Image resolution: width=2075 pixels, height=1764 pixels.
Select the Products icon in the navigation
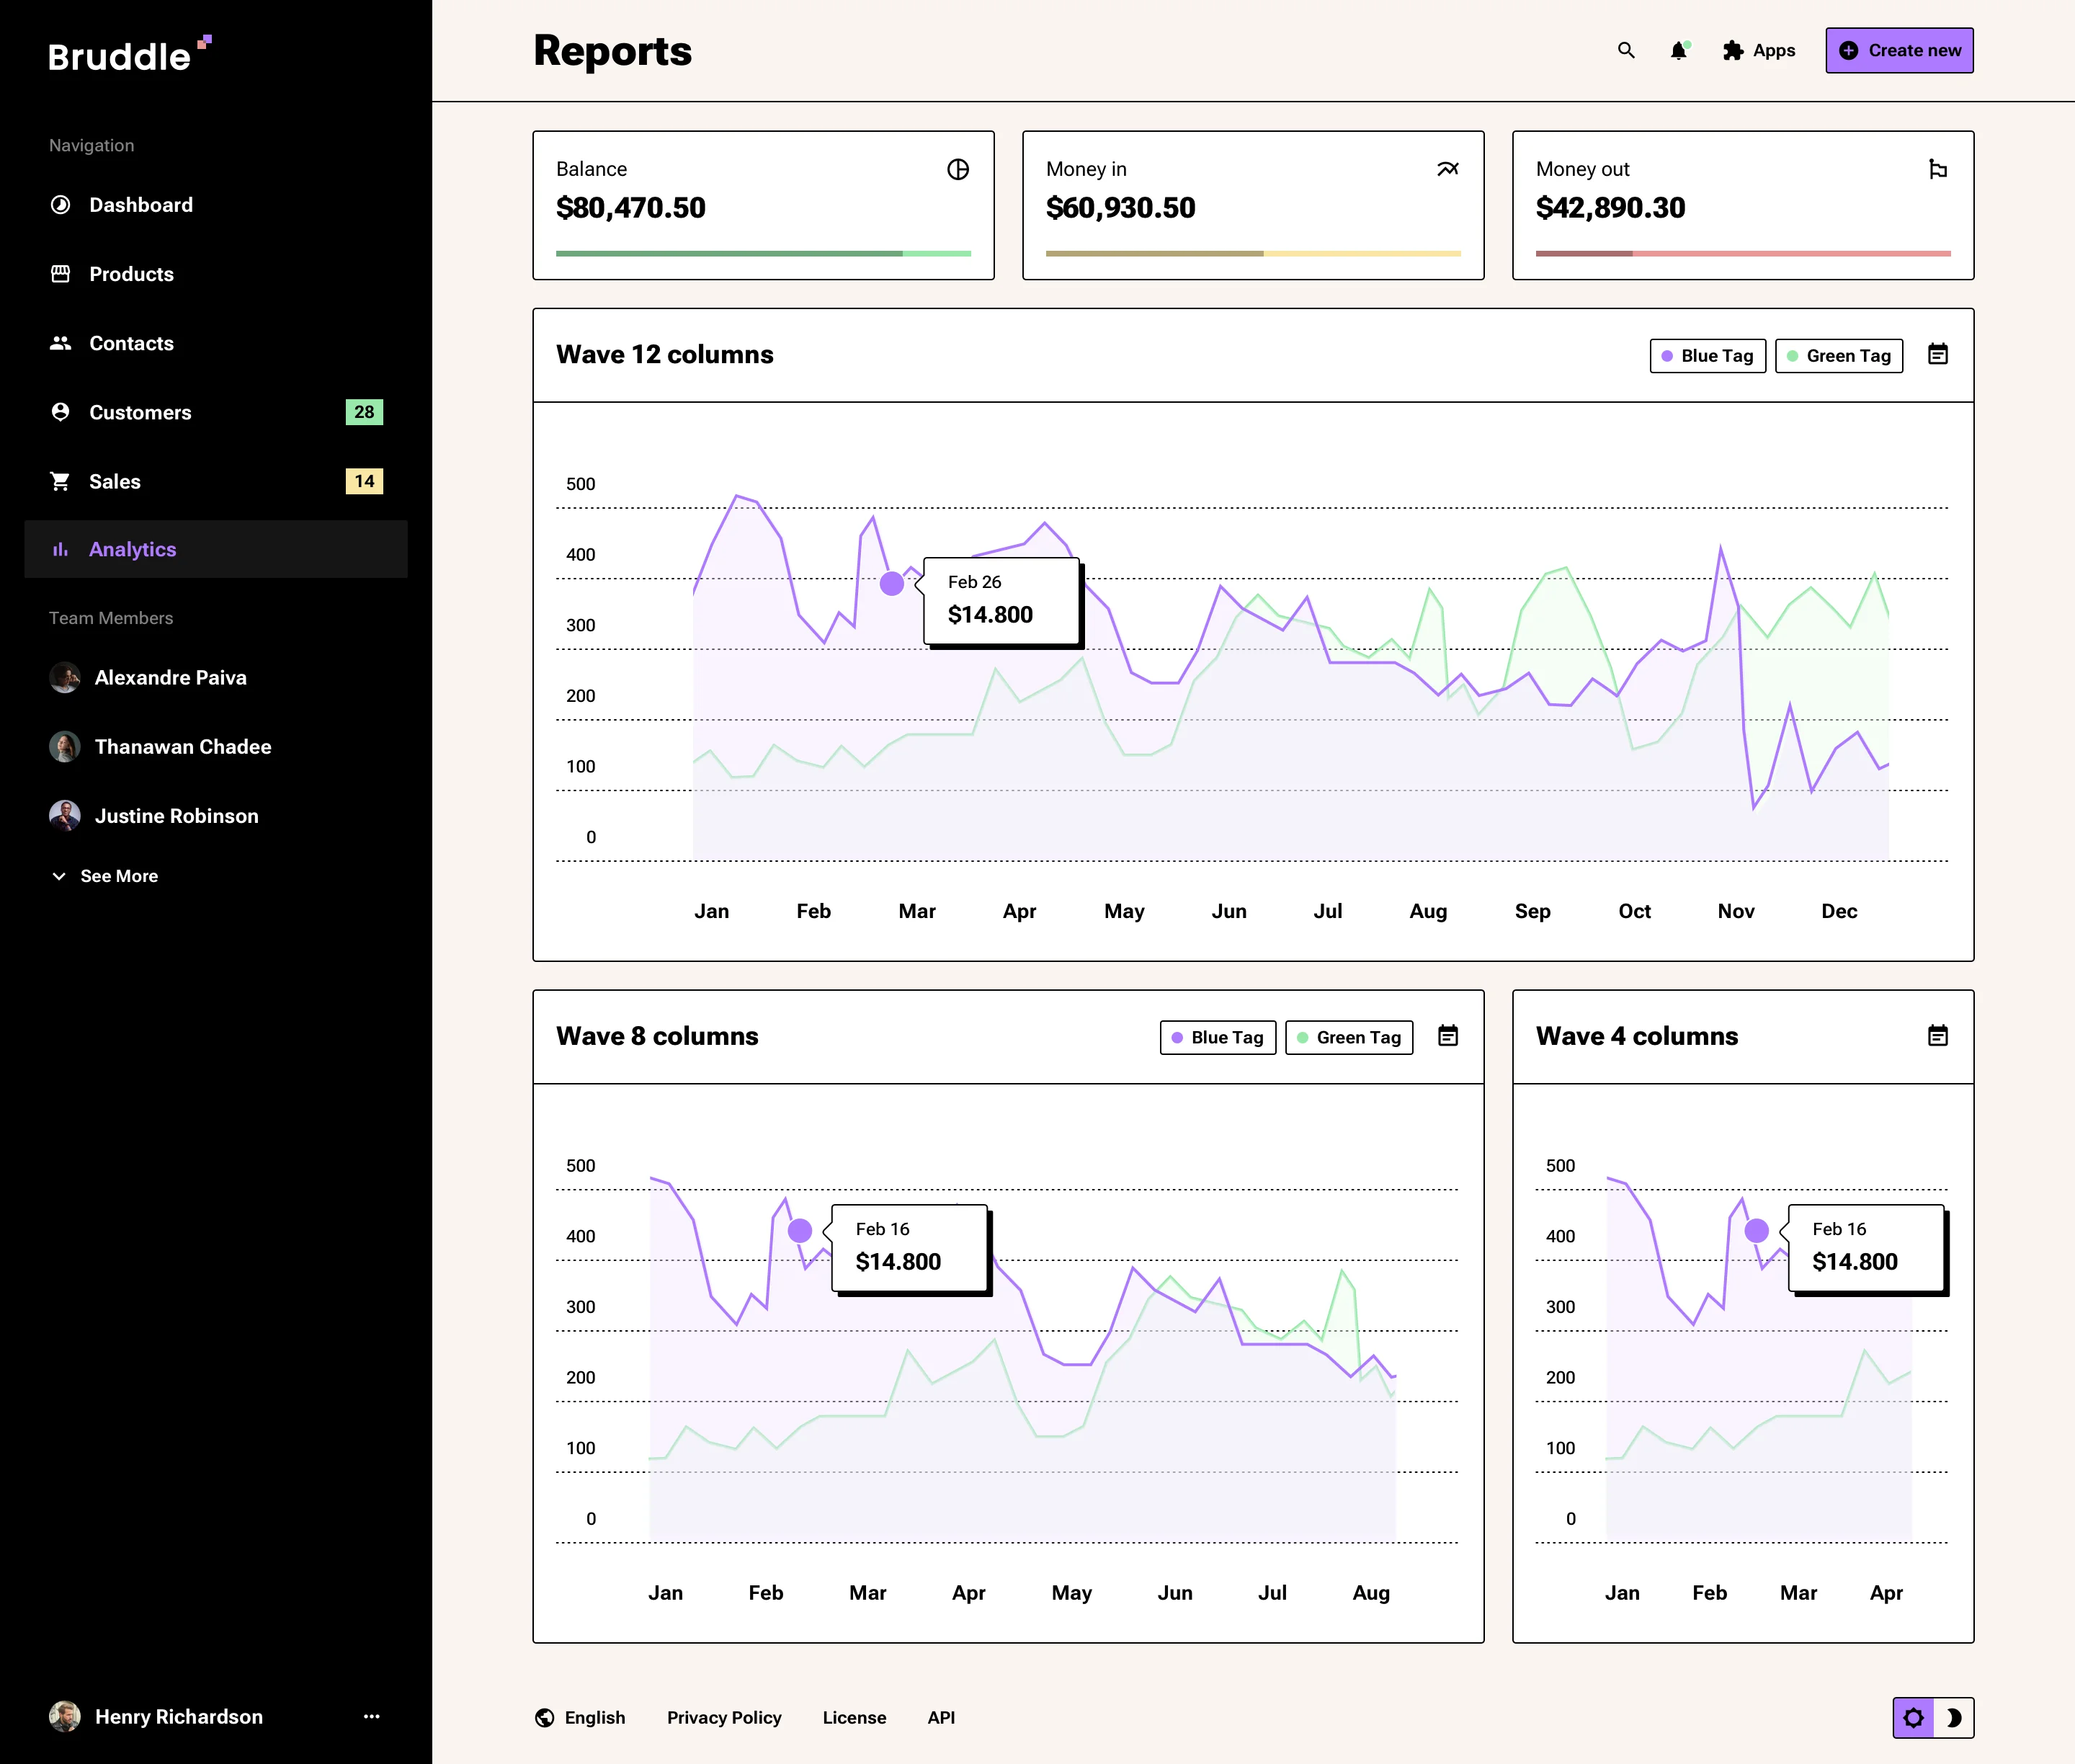pos(61,274)
